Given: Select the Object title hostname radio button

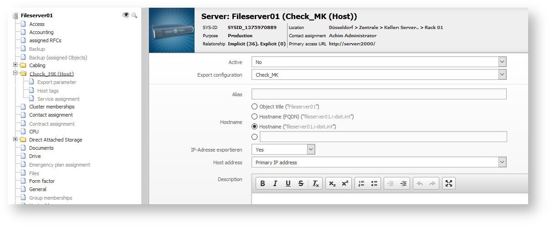Looking at the screenshot, I should [x=255, y=107].
